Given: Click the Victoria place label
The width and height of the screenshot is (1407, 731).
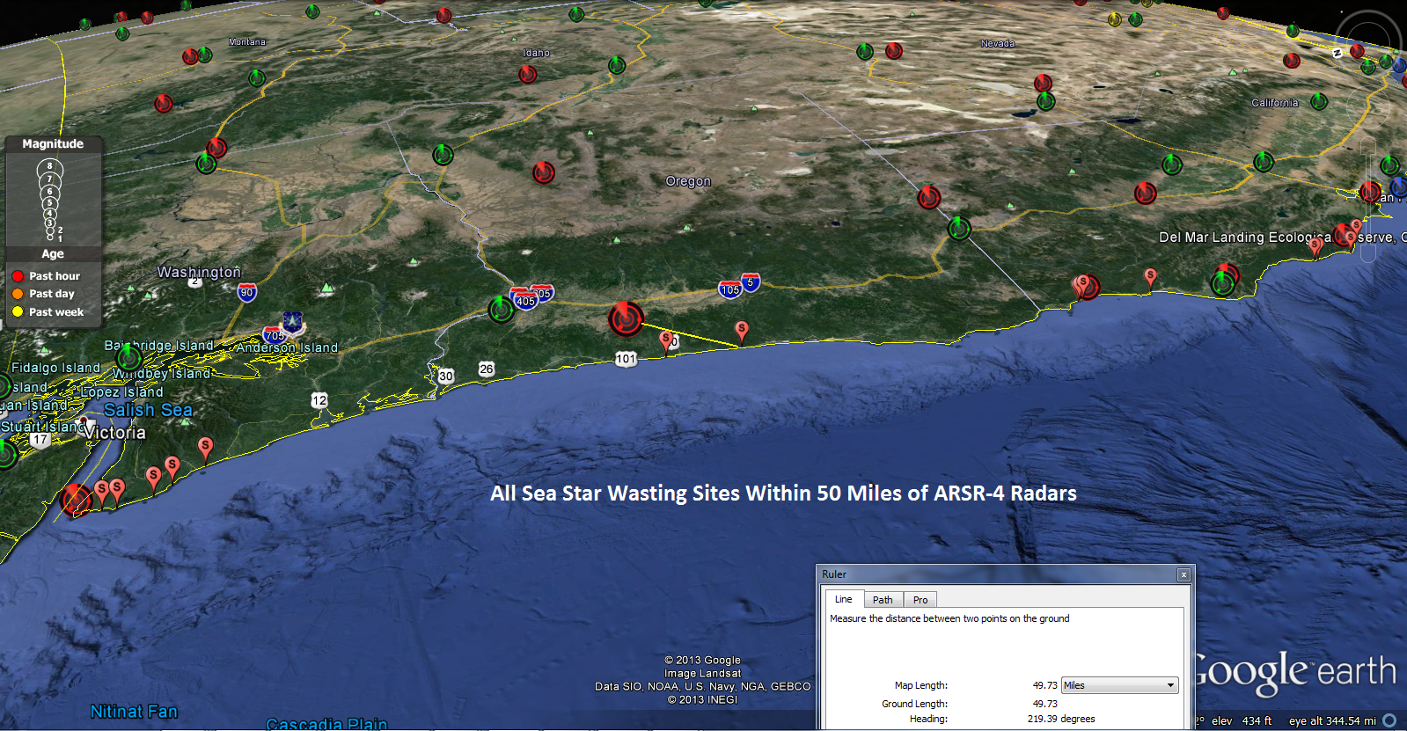Looking at the screenshot, I should coord(115,433).
